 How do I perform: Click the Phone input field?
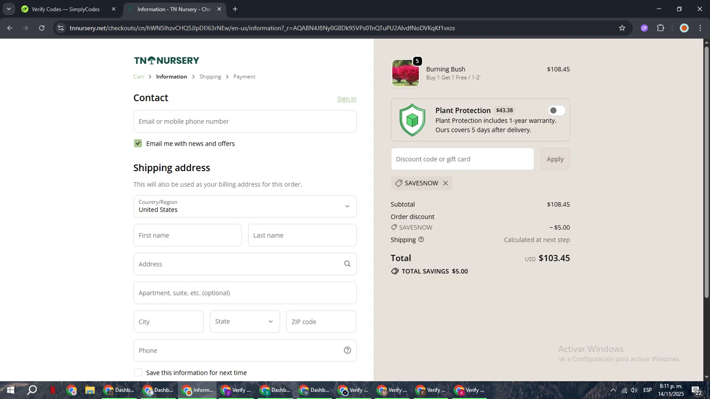coord(245,350)
